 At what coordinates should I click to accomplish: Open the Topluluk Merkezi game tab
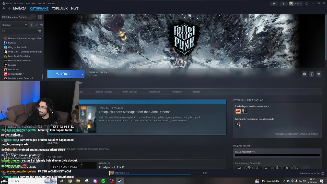click(x=103, y=92)
